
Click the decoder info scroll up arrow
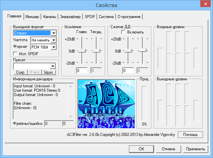point(71,86)
